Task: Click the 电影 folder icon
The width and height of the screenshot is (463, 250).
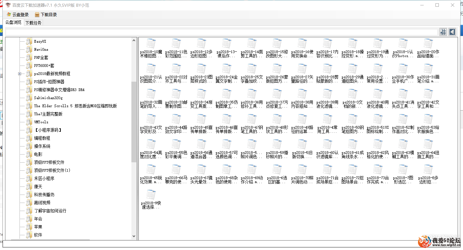Action: (29, 154)
